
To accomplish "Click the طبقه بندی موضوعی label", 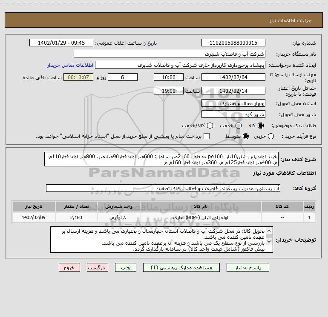I will (x=293, y=126).
